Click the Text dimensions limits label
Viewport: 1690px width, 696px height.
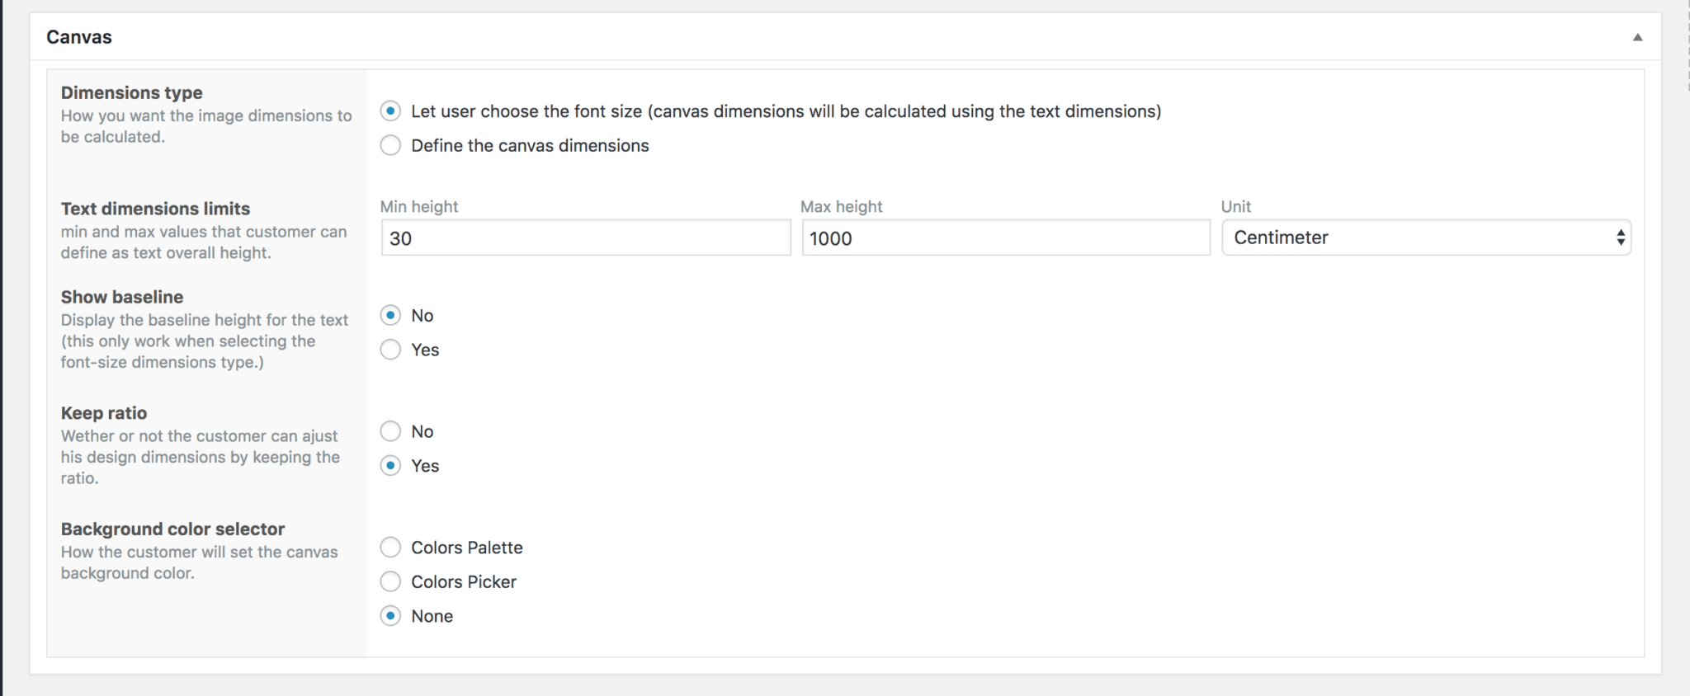(155, 209)
